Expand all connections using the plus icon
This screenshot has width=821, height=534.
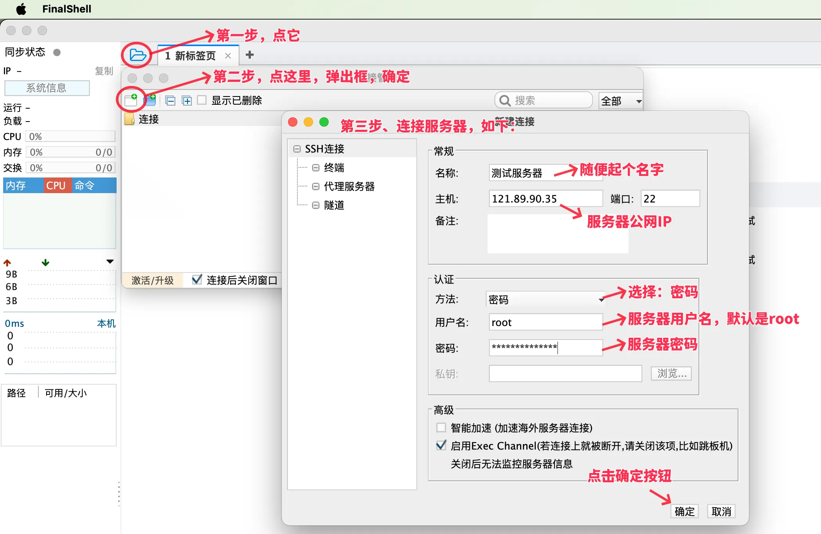(x=187, y=100)
